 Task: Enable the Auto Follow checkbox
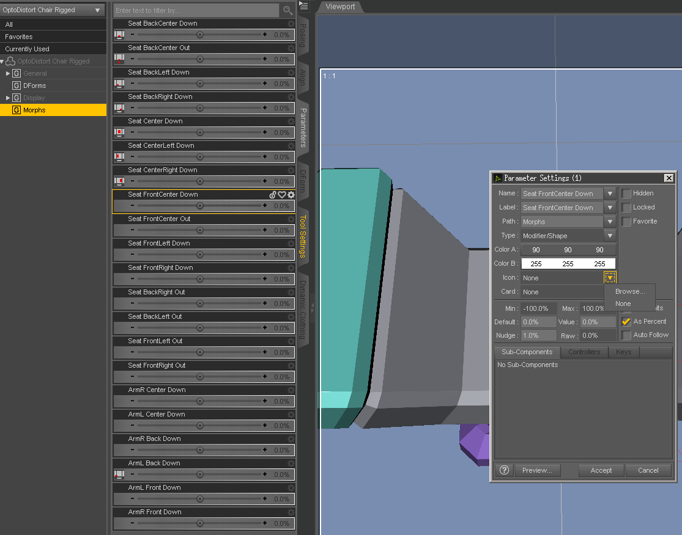[626, 335]
